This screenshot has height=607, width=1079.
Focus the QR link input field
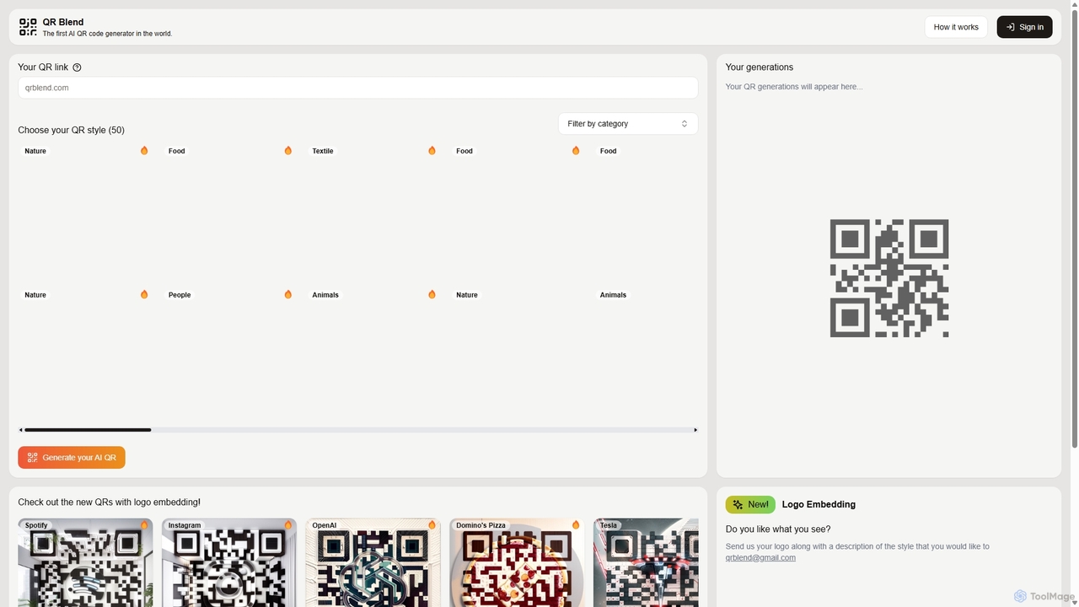[358, 88]
